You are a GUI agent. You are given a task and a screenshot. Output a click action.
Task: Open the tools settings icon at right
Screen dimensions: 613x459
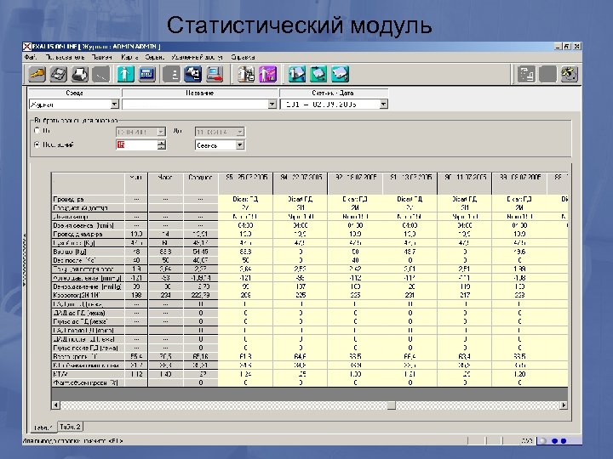[x=569, y=74]
